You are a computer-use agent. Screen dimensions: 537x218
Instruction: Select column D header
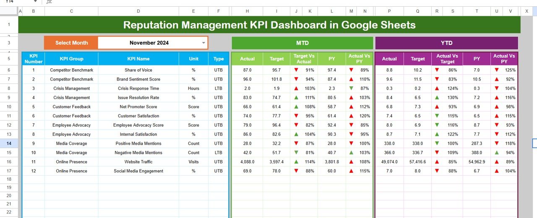click(x=138, y=11)
